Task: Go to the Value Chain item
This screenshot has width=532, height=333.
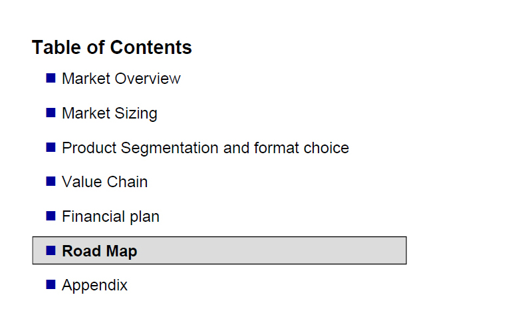Action: [105, 182]
